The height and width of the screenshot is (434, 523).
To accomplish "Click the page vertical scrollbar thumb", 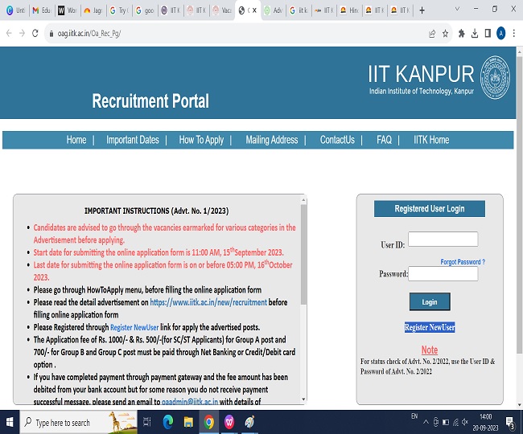I will (519, 205).
